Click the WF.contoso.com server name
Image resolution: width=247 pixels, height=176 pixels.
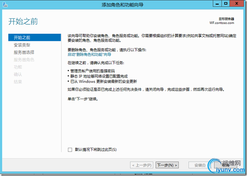pyautogui.click(x=222, y=23)
